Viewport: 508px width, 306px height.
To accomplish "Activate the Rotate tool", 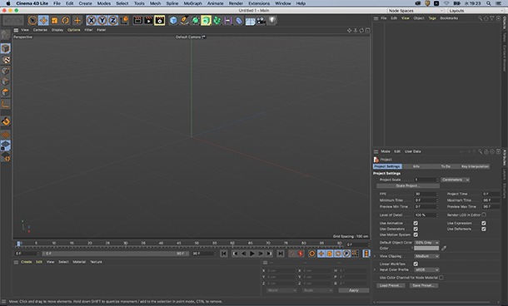I will (66, 21).
